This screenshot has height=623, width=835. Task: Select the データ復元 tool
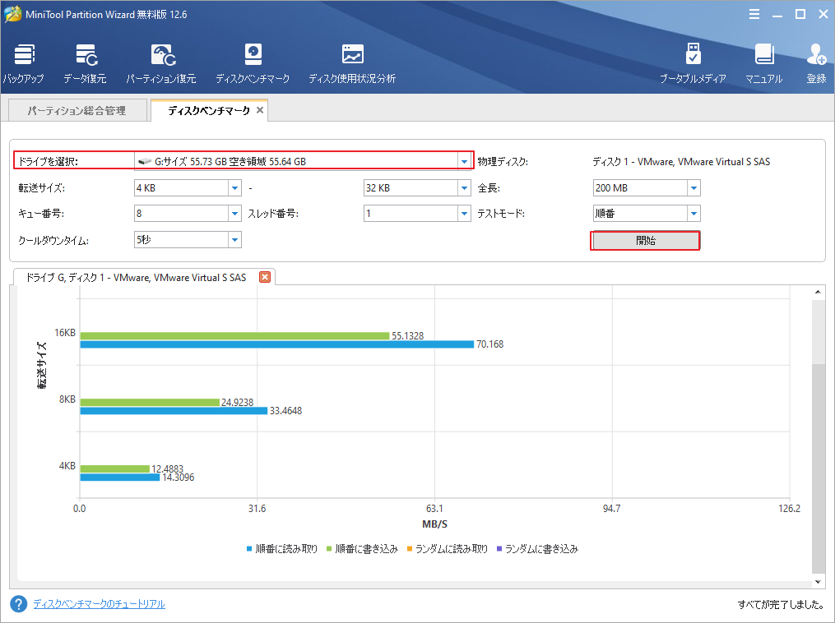click(x=86, y=62)
